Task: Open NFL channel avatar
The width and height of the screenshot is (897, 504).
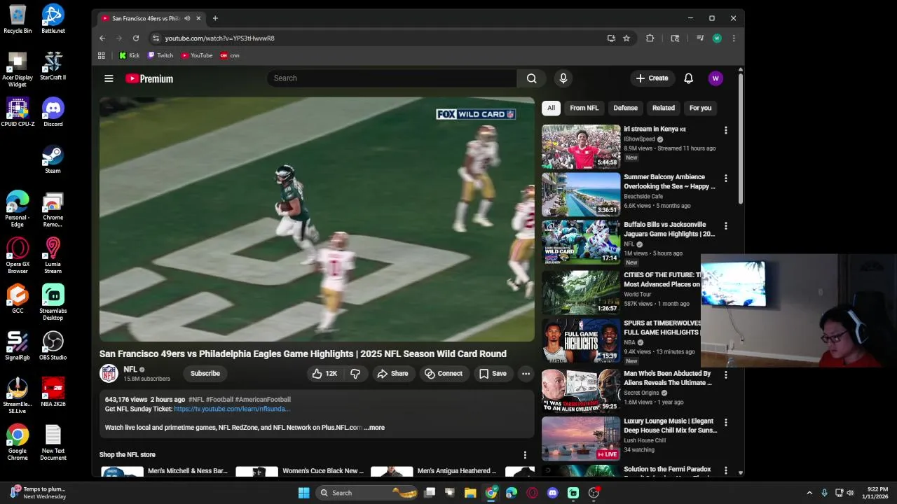Action: coord(109,373)
